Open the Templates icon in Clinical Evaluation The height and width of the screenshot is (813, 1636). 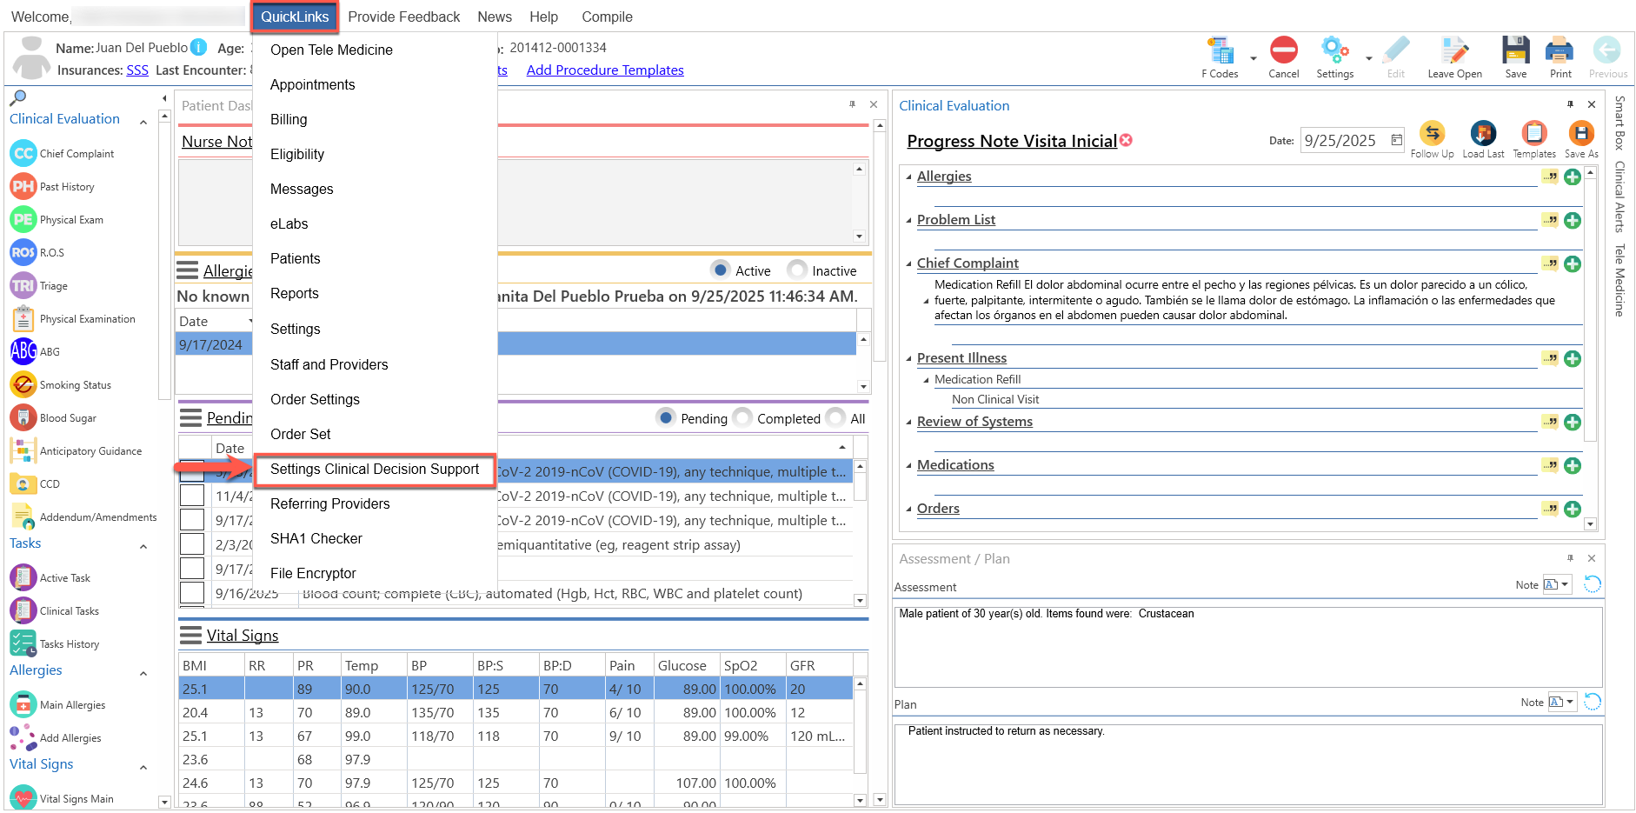[x=1534, y=133]
